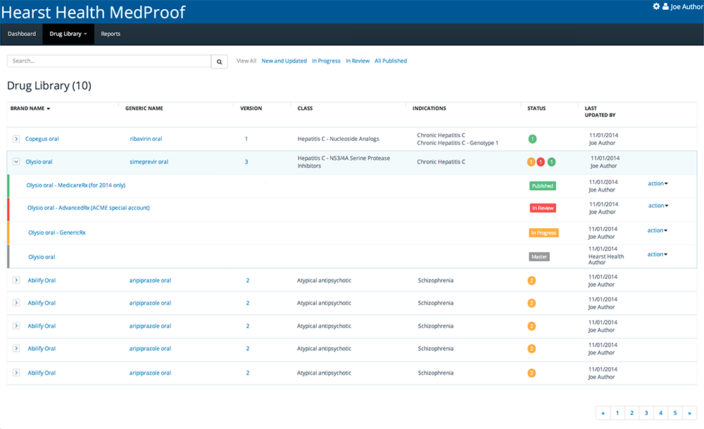This screenshot has height=429, width=704.
Task: Open the Drug Library dropdown menu
Action: point(68,34)
